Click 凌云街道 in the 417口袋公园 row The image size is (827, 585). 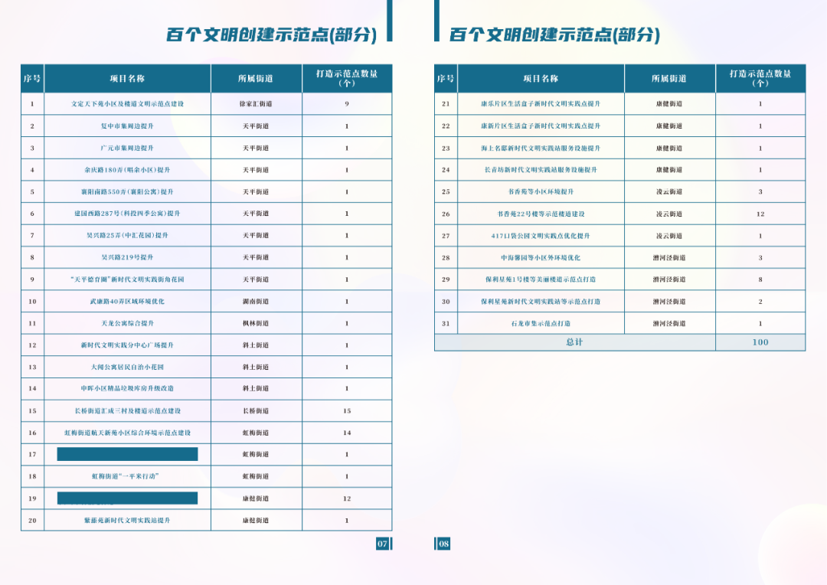pos(668,236)
